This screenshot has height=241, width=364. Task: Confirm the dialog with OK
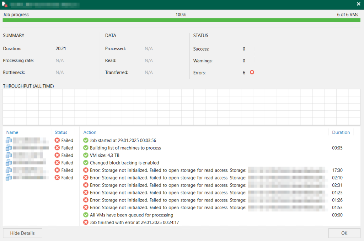[x=344, y=233]
